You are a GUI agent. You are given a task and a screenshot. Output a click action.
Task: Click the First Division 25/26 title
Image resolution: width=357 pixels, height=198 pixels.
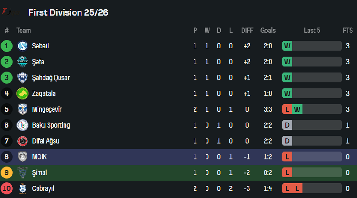point(68,12)
